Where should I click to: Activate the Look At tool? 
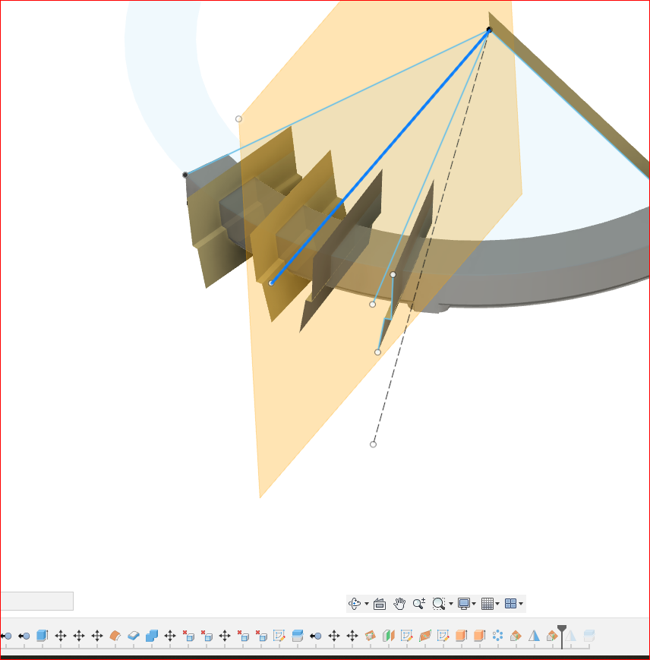click(379, 603)
